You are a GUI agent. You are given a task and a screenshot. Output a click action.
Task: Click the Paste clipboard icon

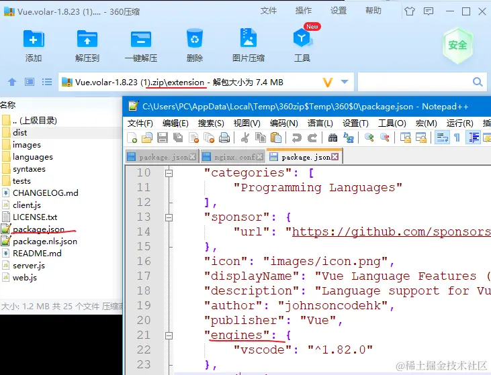tap(275, 138)
